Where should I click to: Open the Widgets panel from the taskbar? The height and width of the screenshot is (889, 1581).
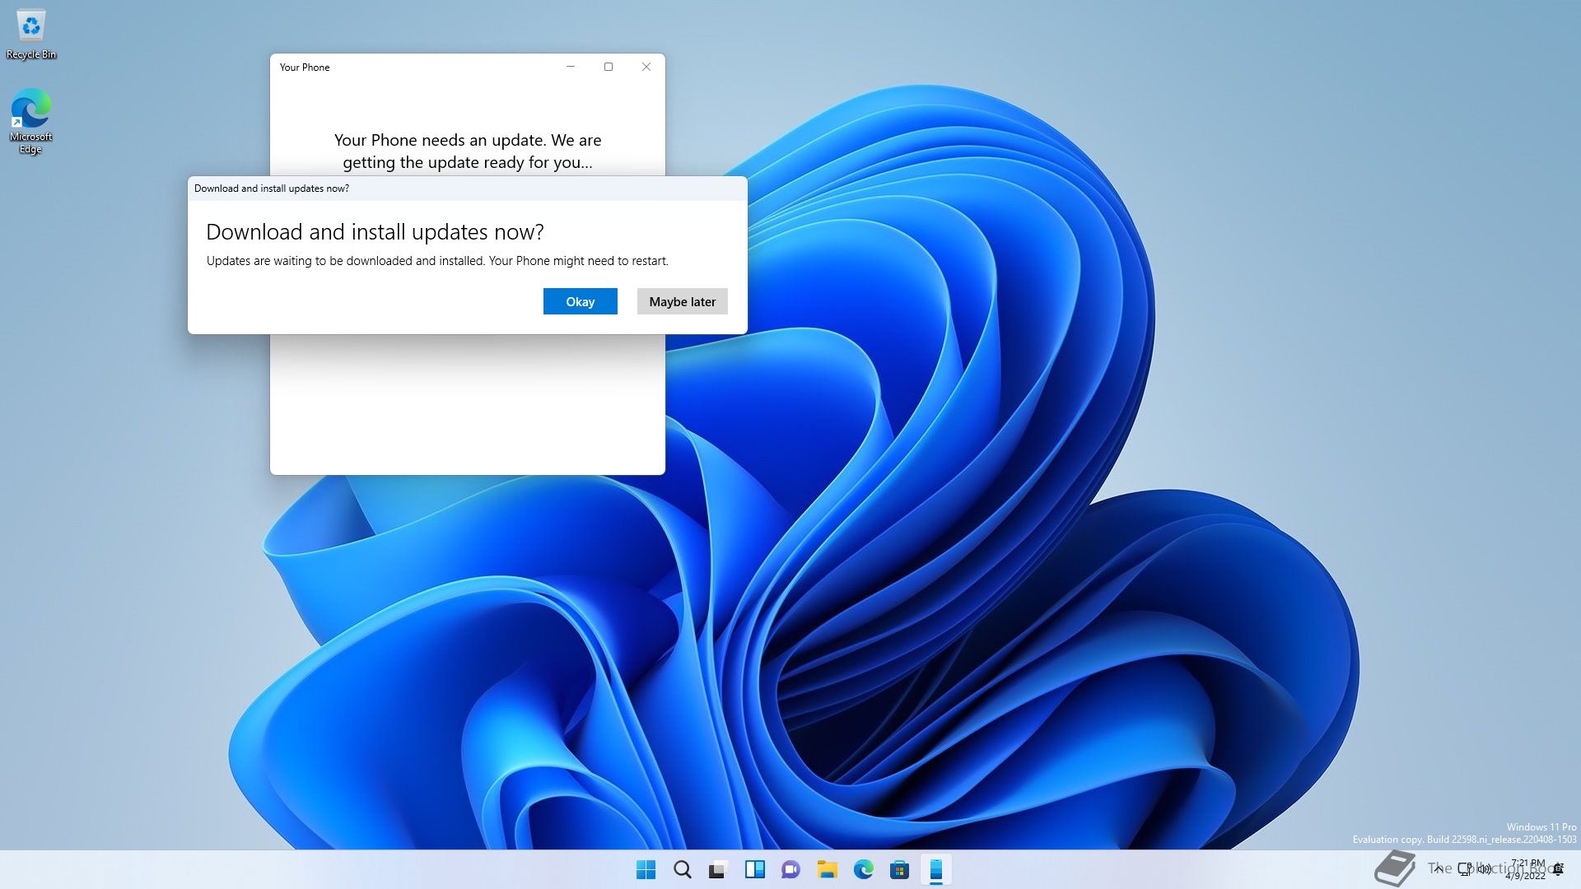tap(754, 869)
